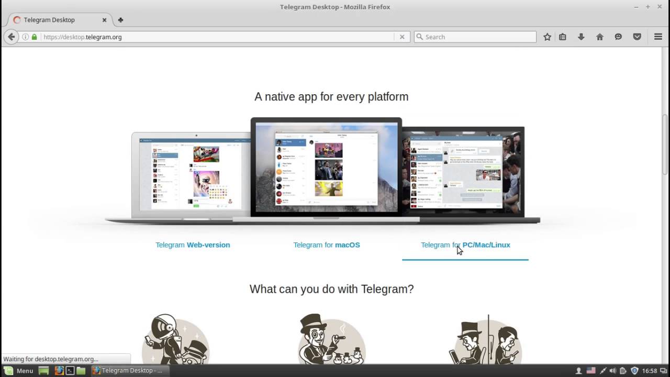670x377 pixels.
Task: Click 'A native app for every platform' heading
Action: (331, 96)
